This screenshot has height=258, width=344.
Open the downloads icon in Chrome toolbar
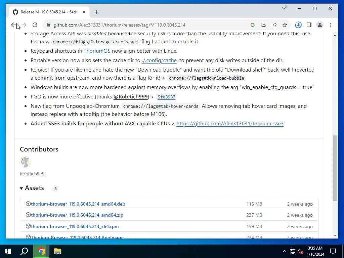point(298,25)
